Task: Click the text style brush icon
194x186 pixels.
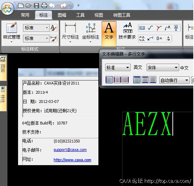Action: point(53,28)
